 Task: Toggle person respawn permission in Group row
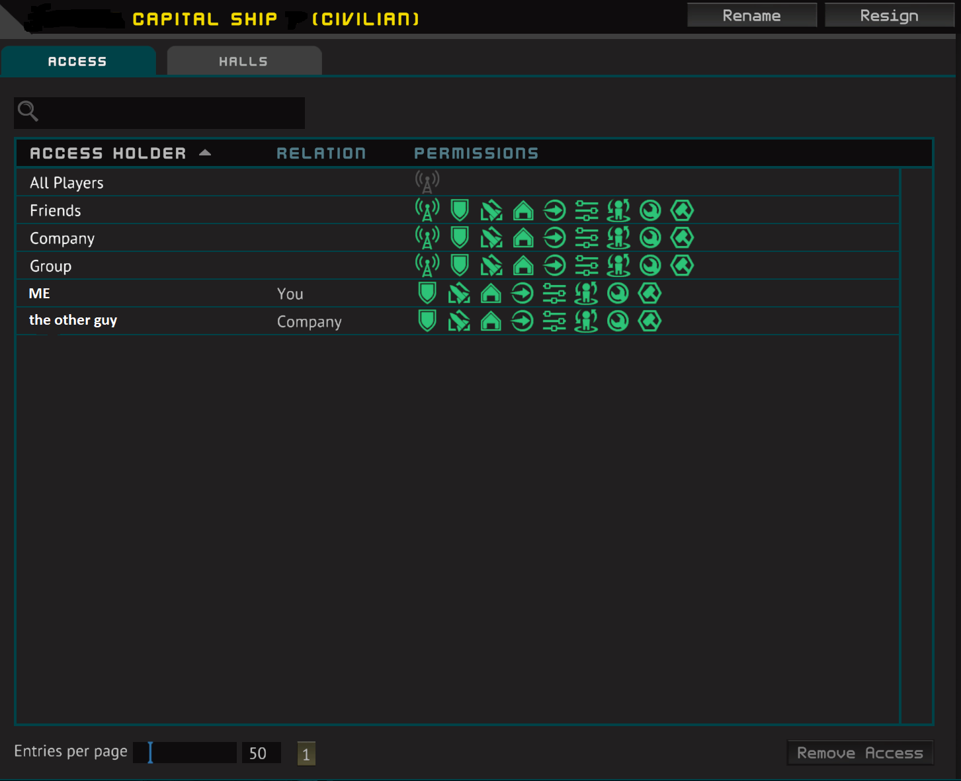618,266
